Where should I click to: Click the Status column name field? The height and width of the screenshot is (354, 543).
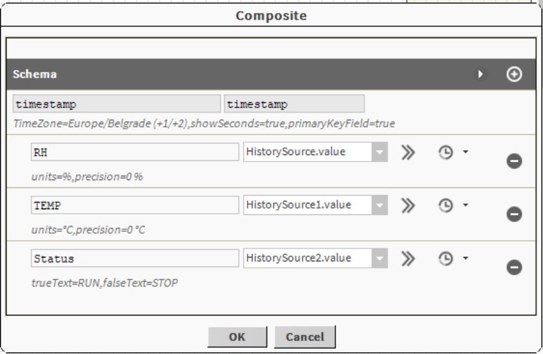coord(134,259)
